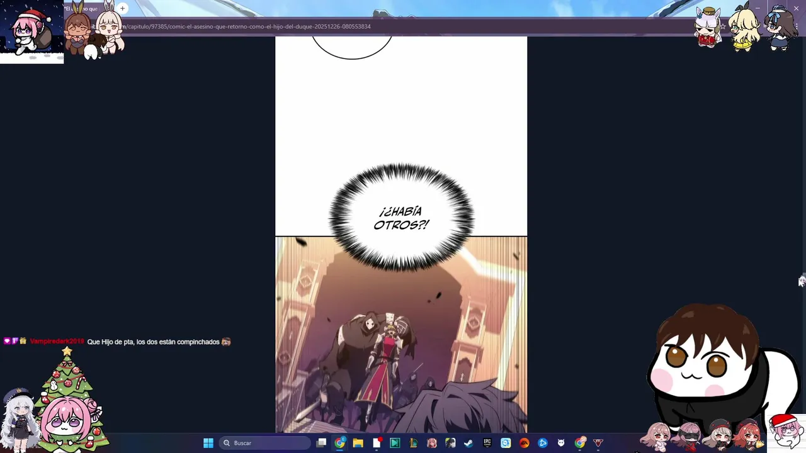The image size is (806, 453).
Task: Open the white cat-face app icon
Action: (x=561, y=443)
